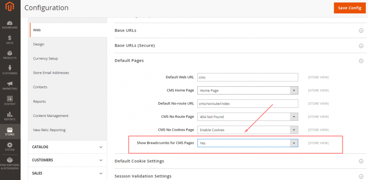Open the Reports sidebar icon
This screenshot has width=368, height=180.
pyautogui.click(x=10, y=117)
